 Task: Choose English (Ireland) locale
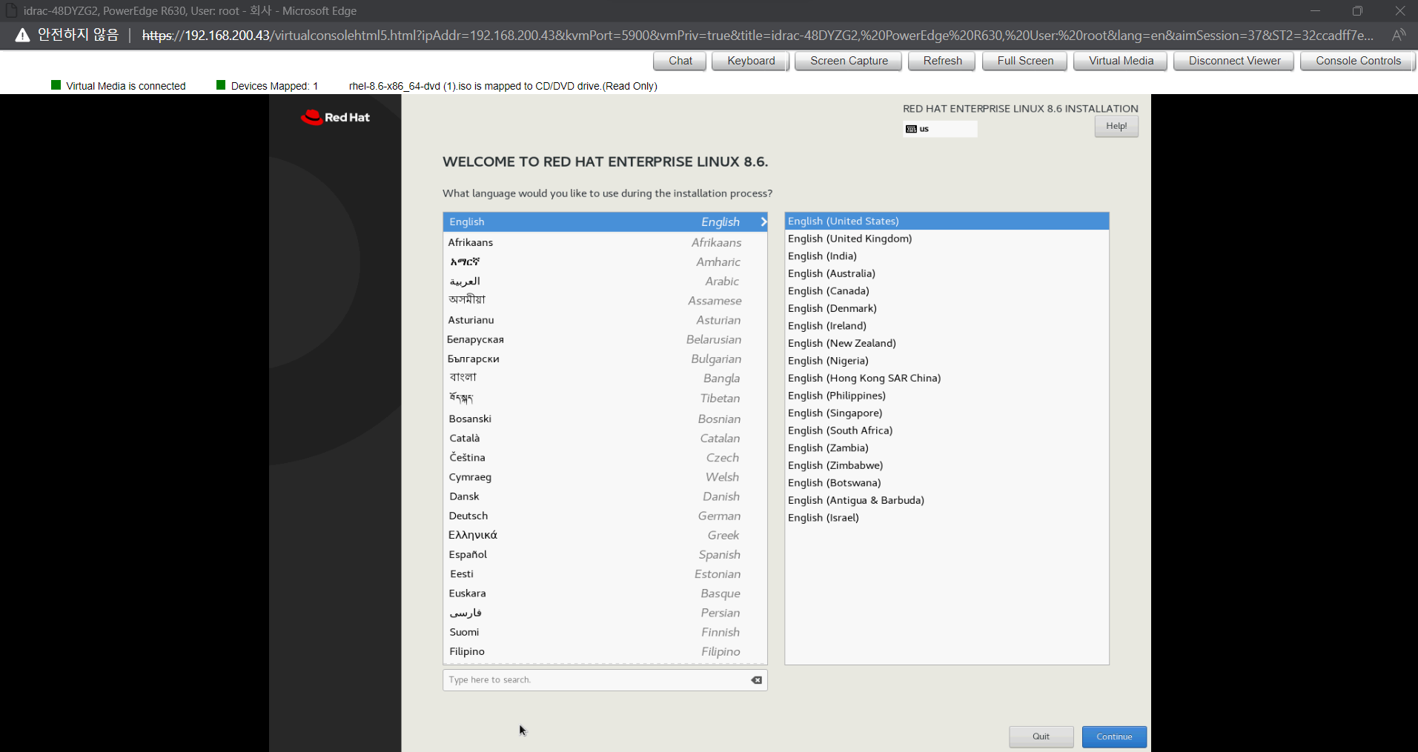click(947, 325)
